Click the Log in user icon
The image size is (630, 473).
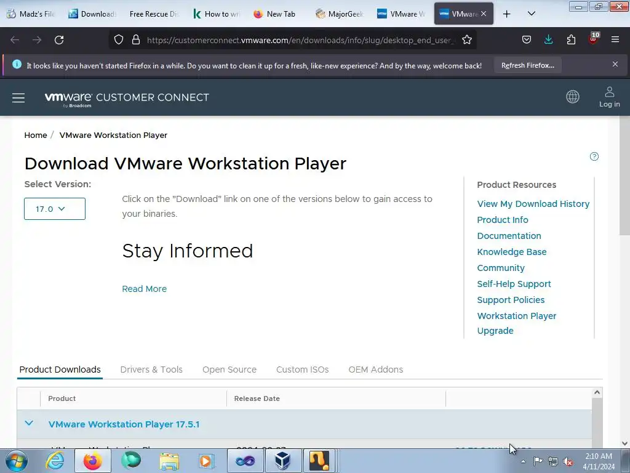610,97
